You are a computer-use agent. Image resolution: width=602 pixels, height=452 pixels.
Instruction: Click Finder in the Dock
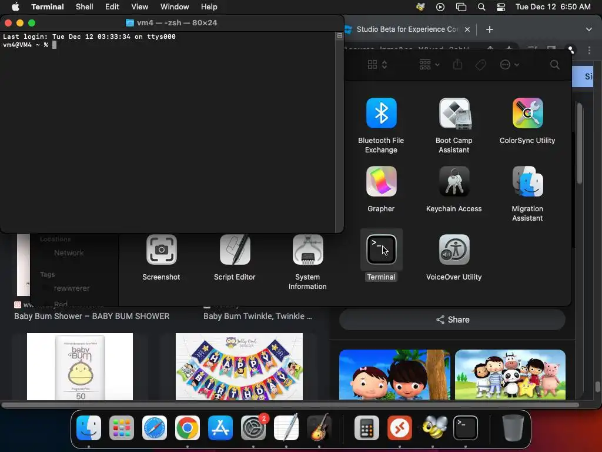[x=89, y=428]
